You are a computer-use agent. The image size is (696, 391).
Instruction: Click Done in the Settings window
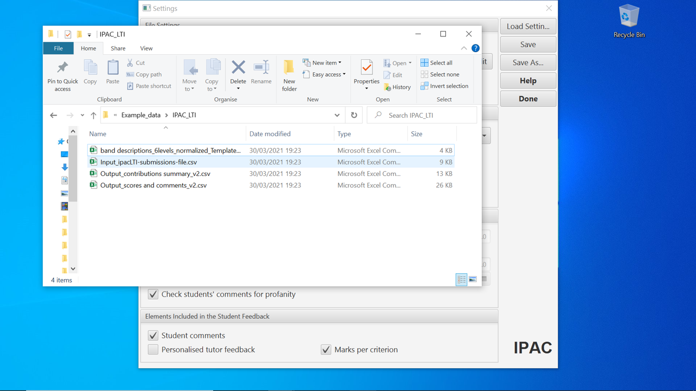click(x=528, y=99)
